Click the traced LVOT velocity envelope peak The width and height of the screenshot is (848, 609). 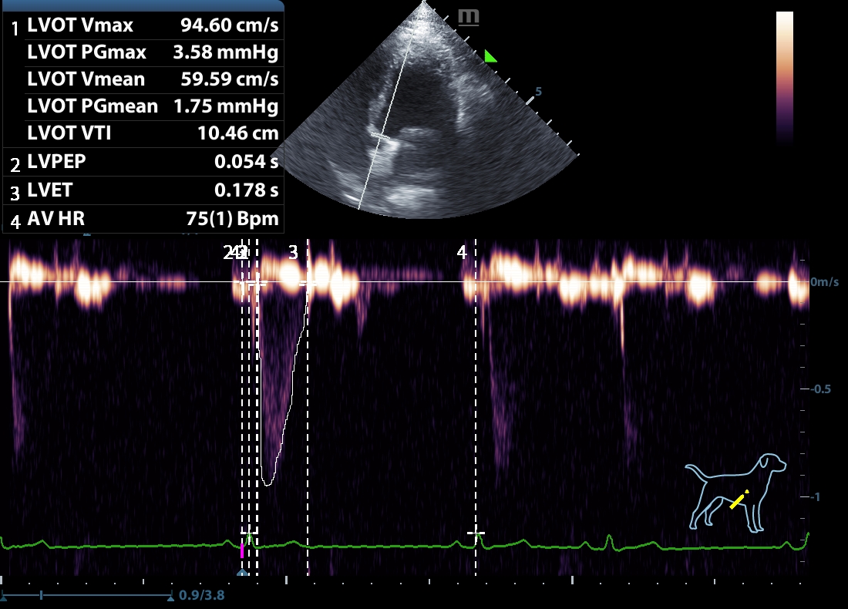(268, 483)
